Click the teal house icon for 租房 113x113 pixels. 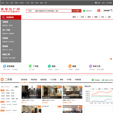point(49,66)
